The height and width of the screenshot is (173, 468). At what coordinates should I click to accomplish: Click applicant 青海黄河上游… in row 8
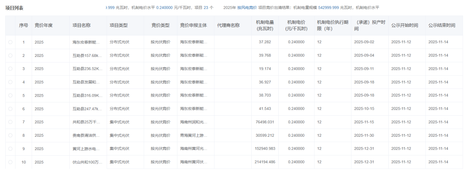coord(194,135)
